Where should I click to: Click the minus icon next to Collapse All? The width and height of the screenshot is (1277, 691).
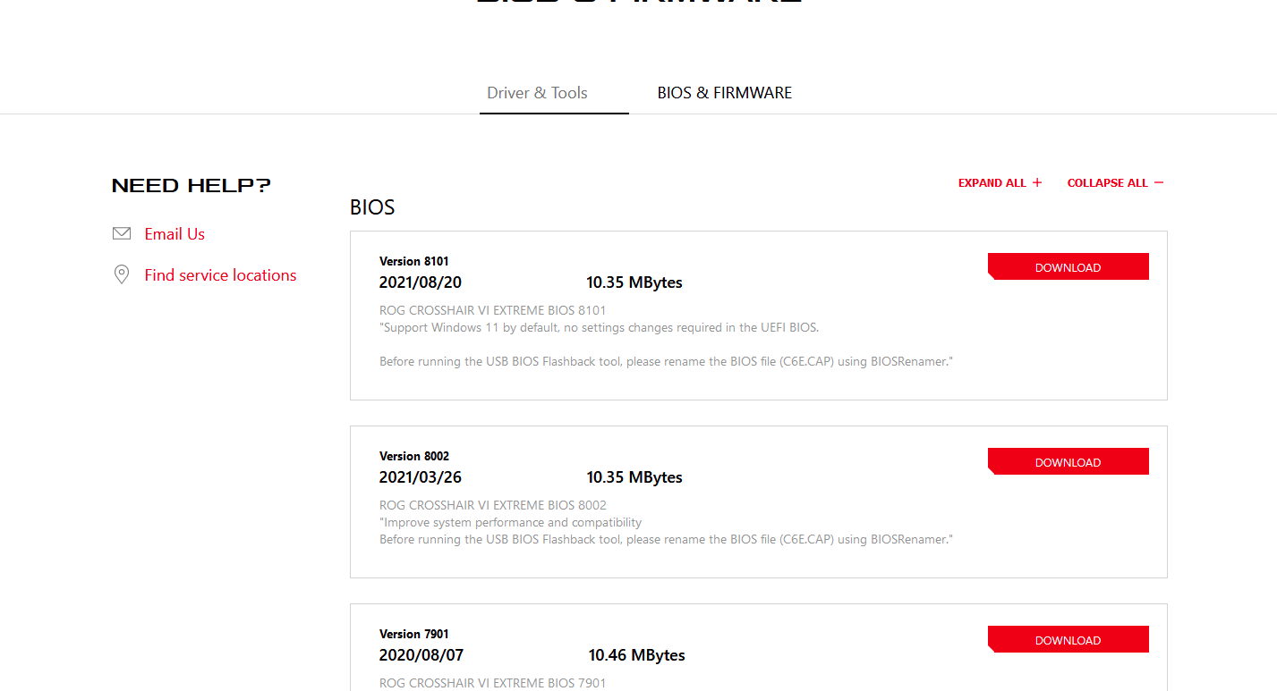tap(1159, 182)
